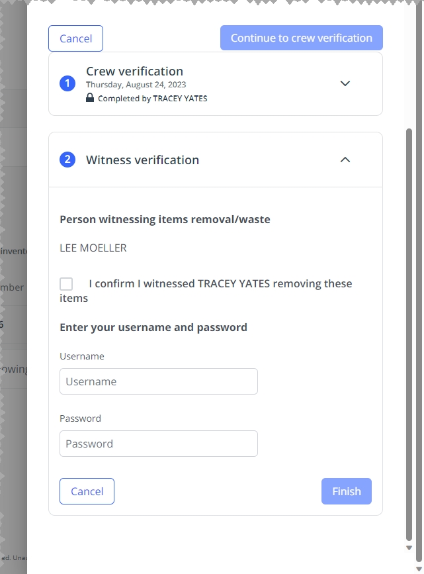Click the step 1 number badge
The width and height of the screenshot is (424, 574).
(67, 84)
